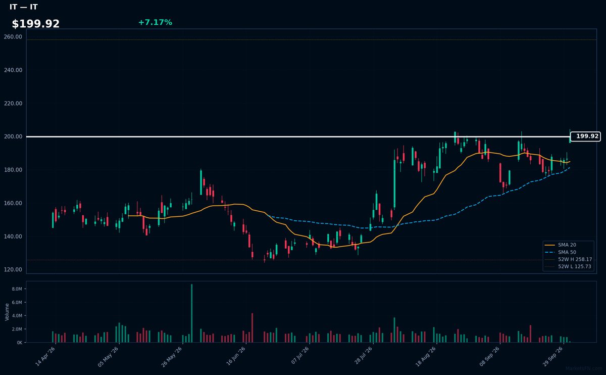Click the 05 May '26 date label

click(108, 356)
